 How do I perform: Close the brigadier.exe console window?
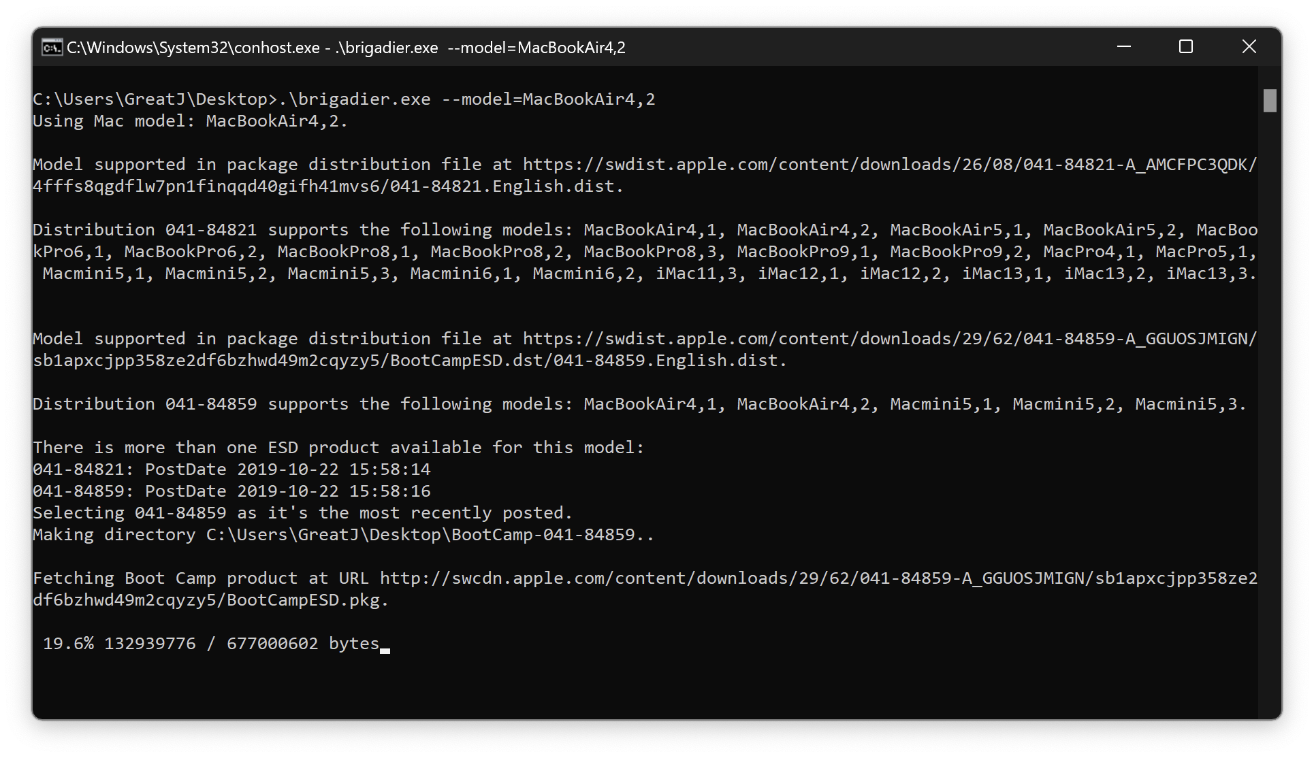tap(1249, 46)
